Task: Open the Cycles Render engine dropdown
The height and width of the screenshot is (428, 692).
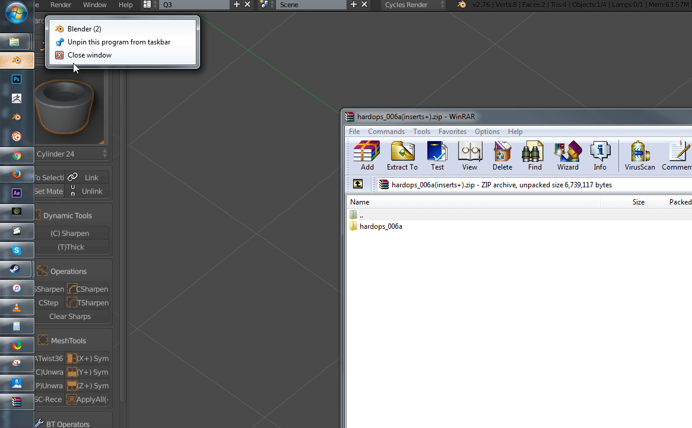Action: (x=413, y=5)
